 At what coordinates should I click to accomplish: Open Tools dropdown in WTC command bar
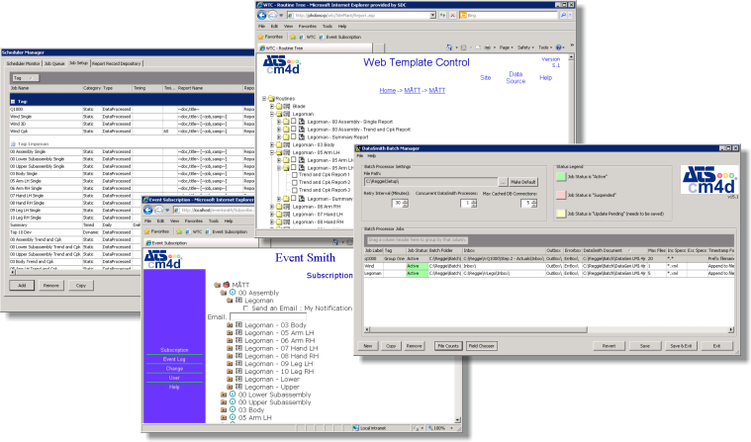tap(544, 47)
